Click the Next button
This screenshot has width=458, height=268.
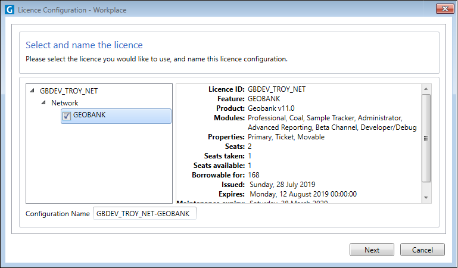[372, 250]
